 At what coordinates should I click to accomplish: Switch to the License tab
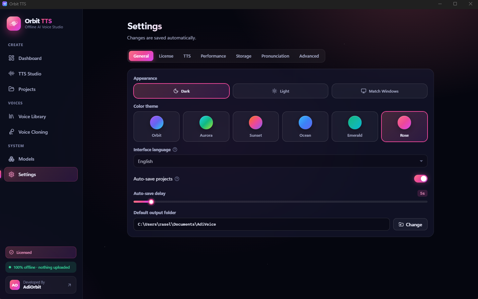point(166,56)
